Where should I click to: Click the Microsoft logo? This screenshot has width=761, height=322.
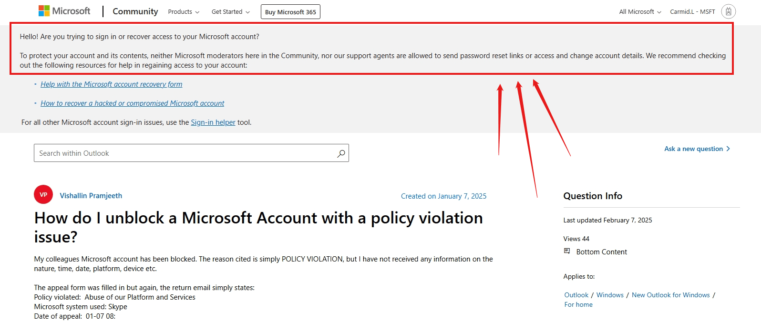(x=64, y=11)
